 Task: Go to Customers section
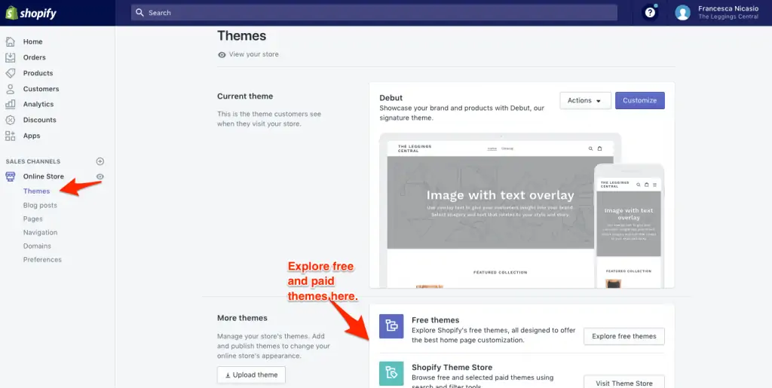pyautogui.click(x=41, y=89)
